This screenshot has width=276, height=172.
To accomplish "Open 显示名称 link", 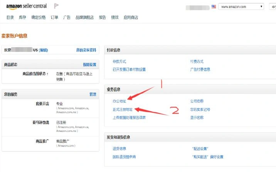I will click(x=197, y=117).
